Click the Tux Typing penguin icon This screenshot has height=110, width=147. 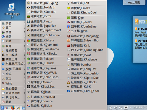tap(29, 3)
